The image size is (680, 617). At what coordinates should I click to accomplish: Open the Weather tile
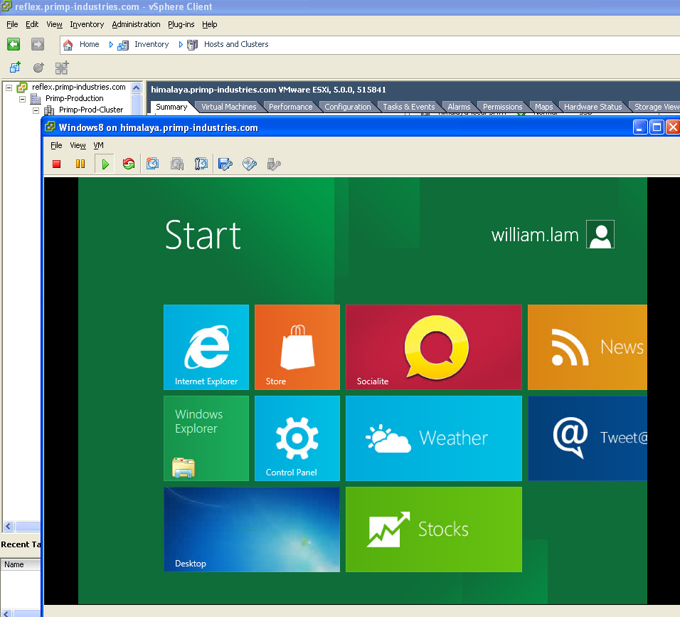coord(434,438)
